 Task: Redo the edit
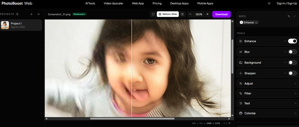(x=294, y=16)
